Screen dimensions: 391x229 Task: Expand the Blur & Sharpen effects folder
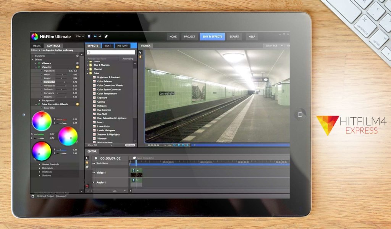pyautogui.click(x=87, y=65)
